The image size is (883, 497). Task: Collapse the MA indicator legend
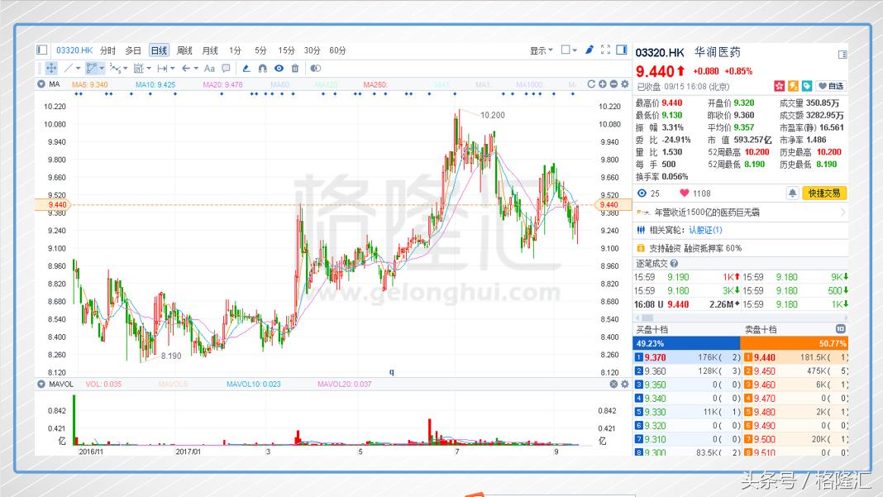41,84
